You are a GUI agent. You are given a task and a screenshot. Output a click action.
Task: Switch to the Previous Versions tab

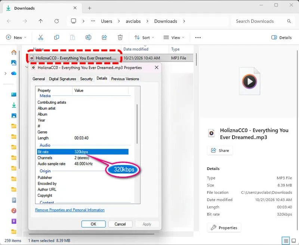(125, 79)
